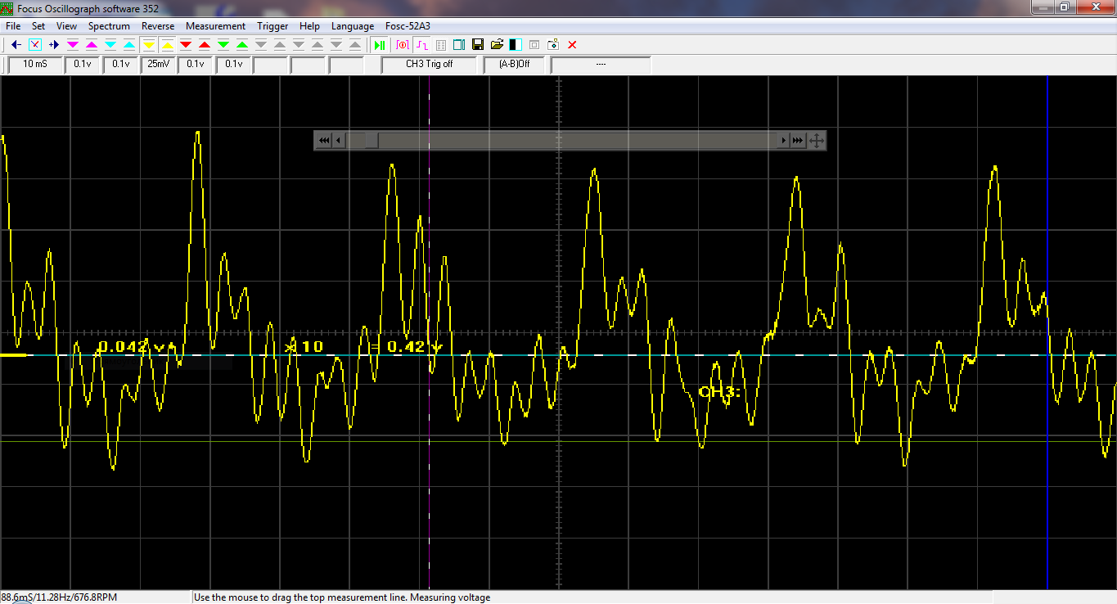1117x604 pixels.
Task: Click the waveform scrollbar thumb
Action: tap(372, 141)
